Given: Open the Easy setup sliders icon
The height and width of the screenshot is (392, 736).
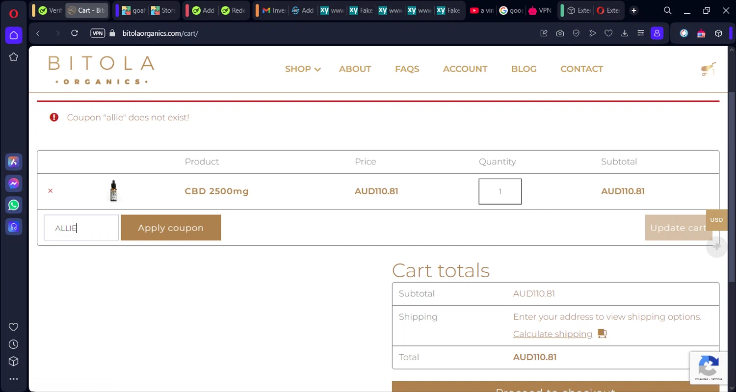Looking at the screenshot, I should pos(641,33).
